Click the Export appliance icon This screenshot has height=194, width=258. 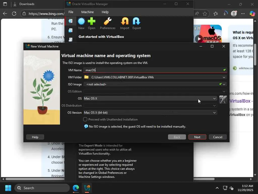tap(137, 23)
